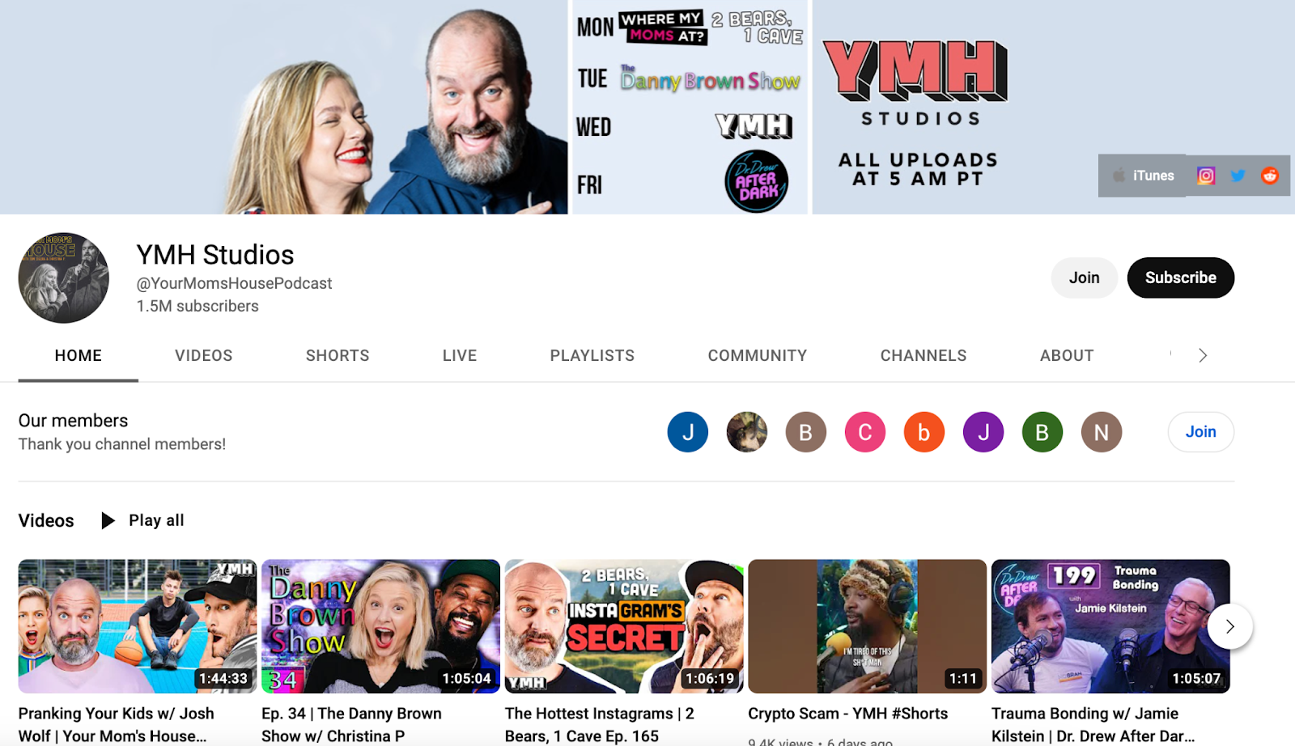Click the Join button beside Subscribe
The image size is (1295, 746).
[x=1085, y=278]
